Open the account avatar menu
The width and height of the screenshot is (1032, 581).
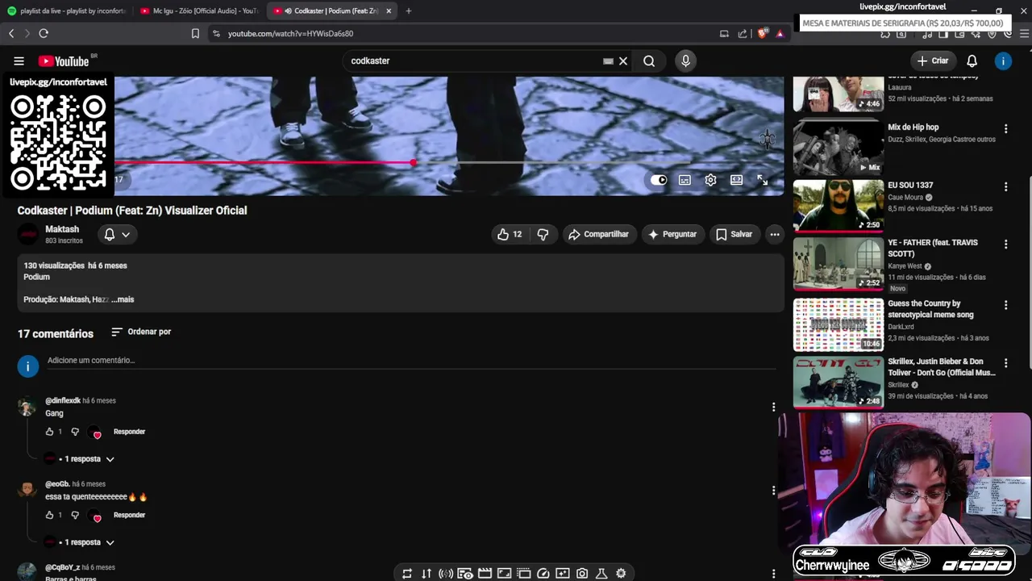pyautogui.click(x=1003, y=61)
